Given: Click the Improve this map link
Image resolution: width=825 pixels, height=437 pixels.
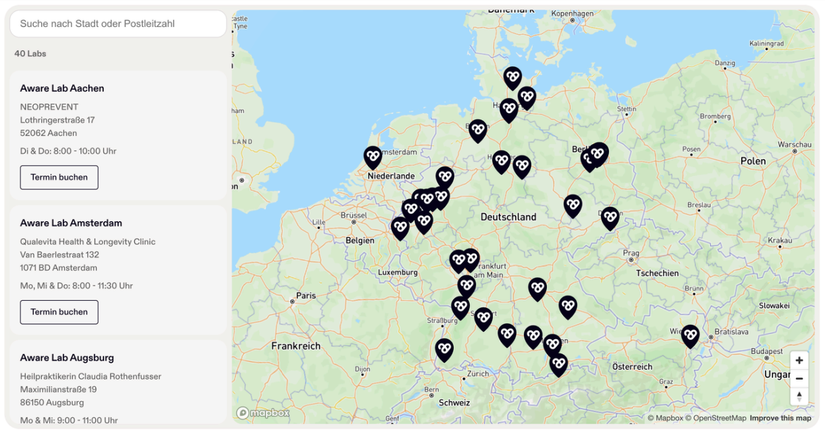Looking at the screenshot, I should [x=780, y=418].
